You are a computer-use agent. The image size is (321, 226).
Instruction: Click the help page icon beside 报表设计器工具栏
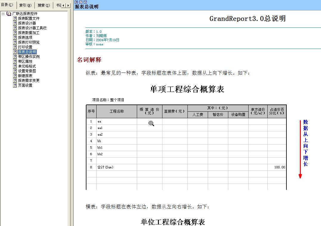point(15,28)
